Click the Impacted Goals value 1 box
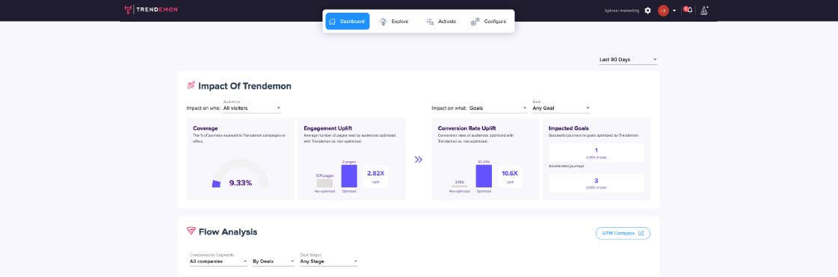Image resolution: width=838 pixels, height=277 pixels. click(x=597, y=152)
